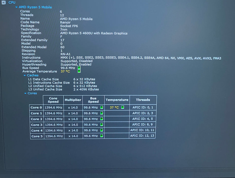Click Core 2 multiplier x 14.0
235x178 pixels.
coord(73,119)
